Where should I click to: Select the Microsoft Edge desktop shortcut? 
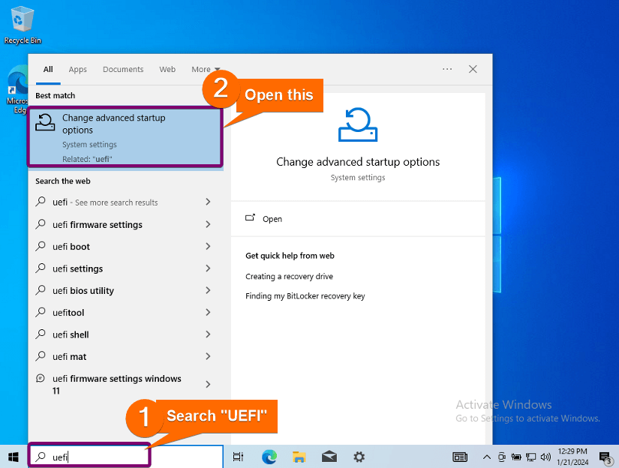[17, 91]
